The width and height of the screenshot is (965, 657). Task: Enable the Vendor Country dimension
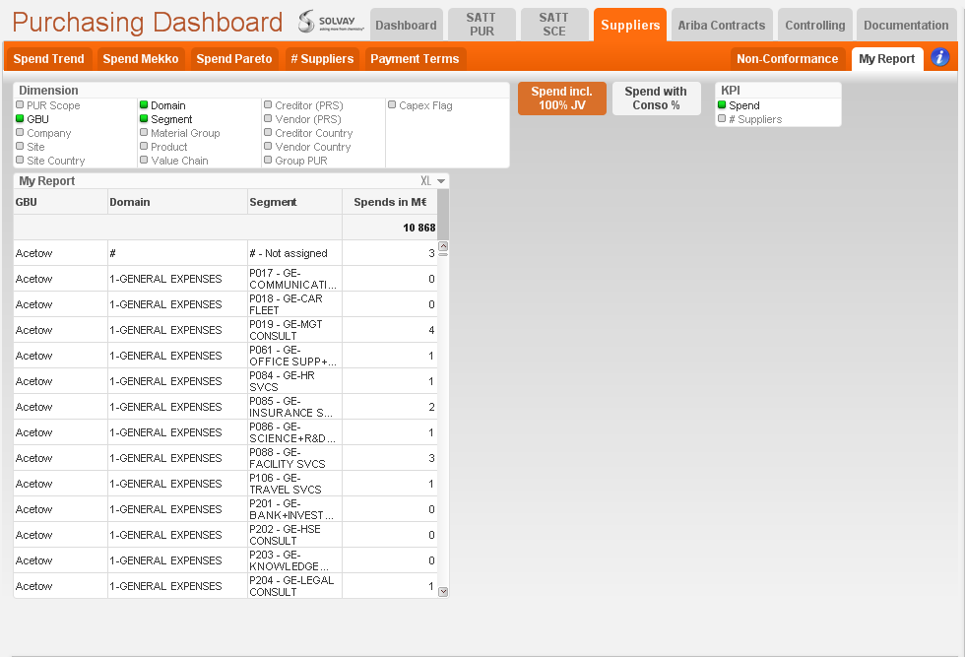[307, 147]
